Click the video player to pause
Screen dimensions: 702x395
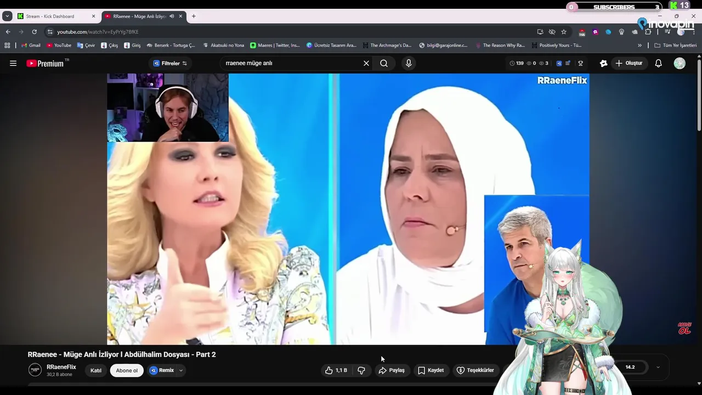[x=348, y=209]
